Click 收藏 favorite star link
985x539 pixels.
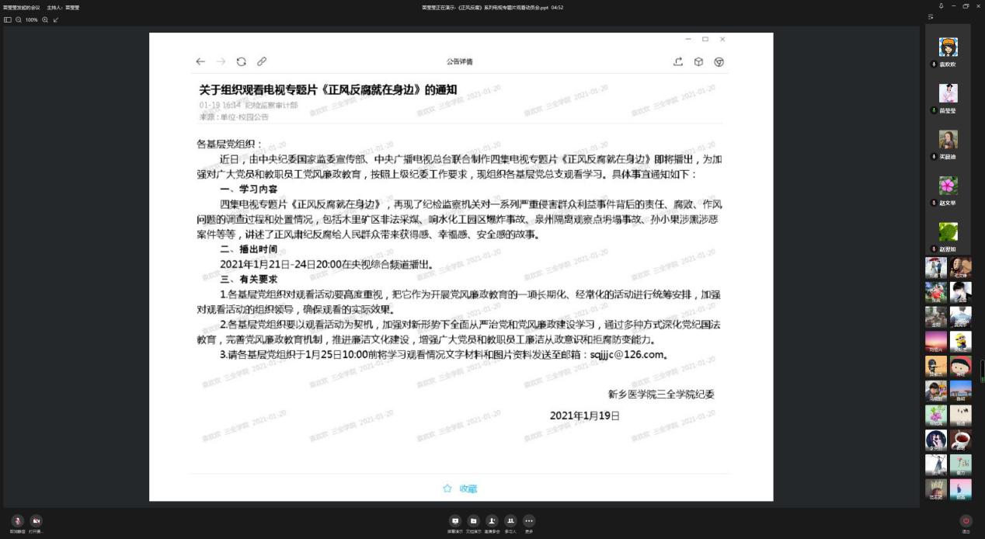(x=460, y=489)
